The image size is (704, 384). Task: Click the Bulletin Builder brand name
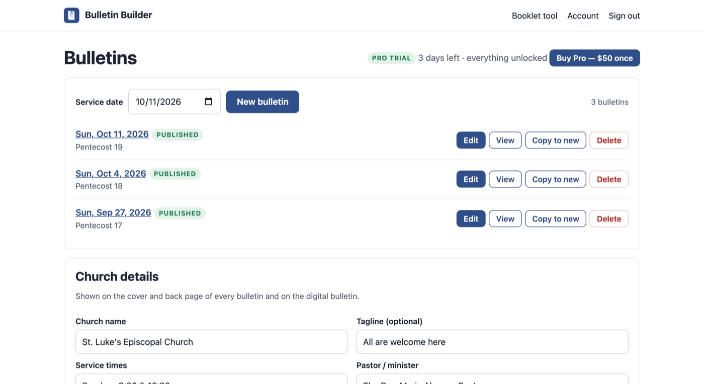pos(119,15)
